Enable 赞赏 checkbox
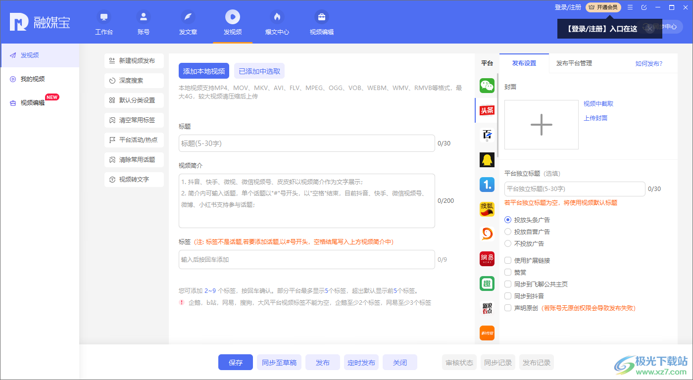 pyautogui.click(x=508, y=272)
